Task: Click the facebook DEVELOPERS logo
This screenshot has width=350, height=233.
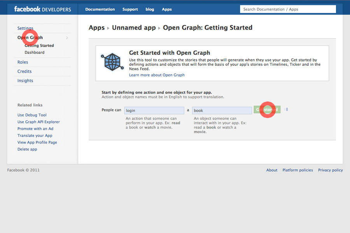Action: pos(42,9)
